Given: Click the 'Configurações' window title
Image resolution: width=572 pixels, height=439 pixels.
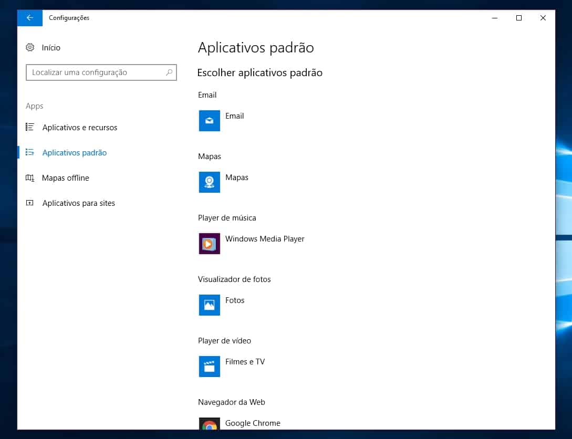Looking at the screenshot, I should [69, 18].
